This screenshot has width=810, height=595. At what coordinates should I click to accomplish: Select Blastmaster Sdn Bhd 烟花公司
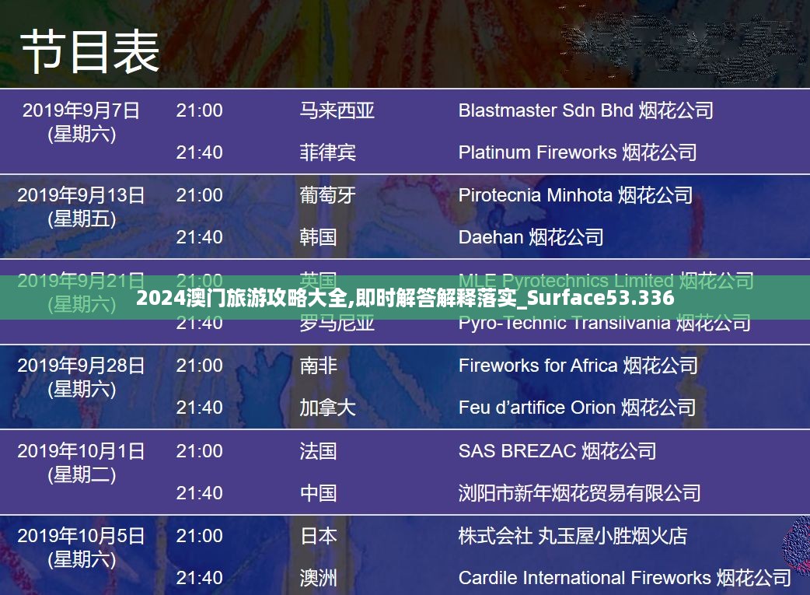[x=586, y=110]
